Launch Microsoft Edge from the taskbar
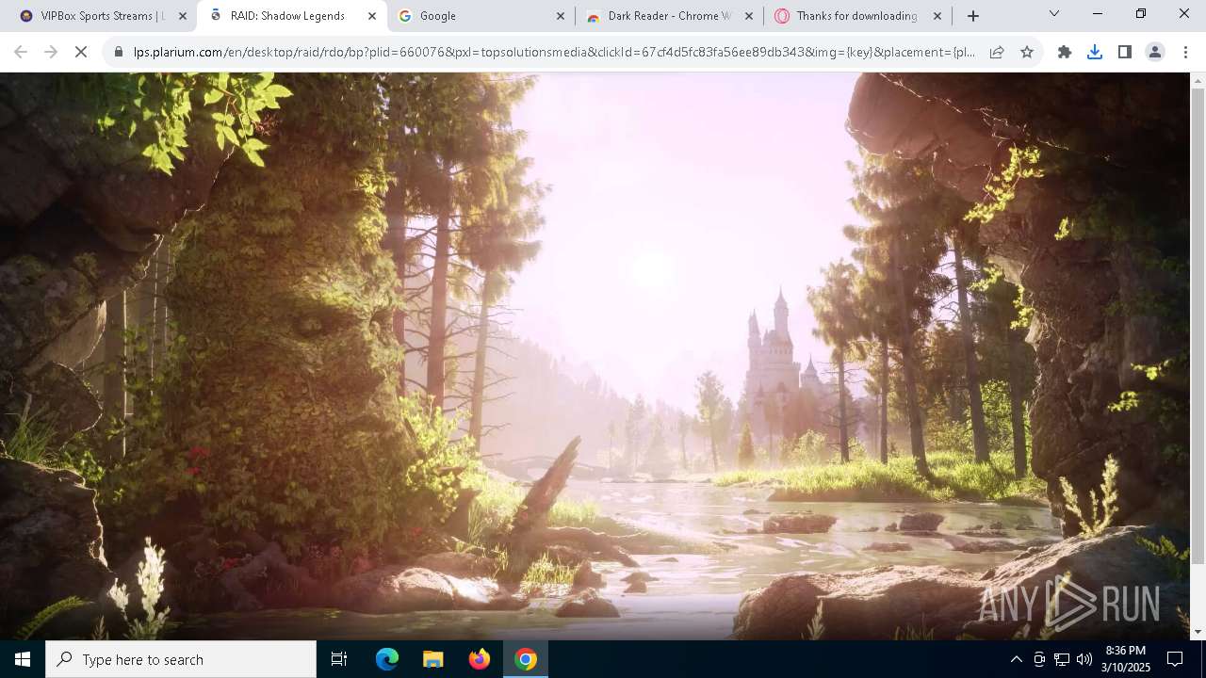Viewport: 1206px width, 678px height. pos(387,659)
